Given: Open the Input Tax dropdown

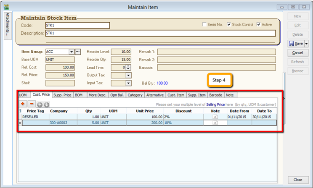Looking at the screenshot, I should [128, 83].
